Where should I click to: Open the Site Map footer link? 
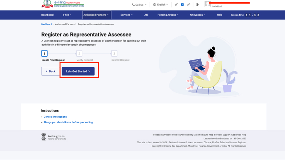coord(209,135)
